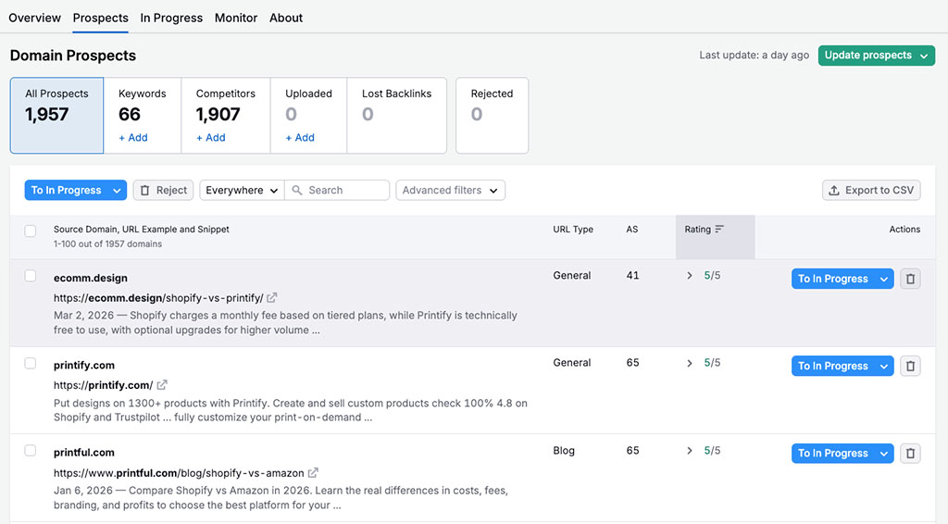Click the printful.com domain name

(x=84, y=452)
